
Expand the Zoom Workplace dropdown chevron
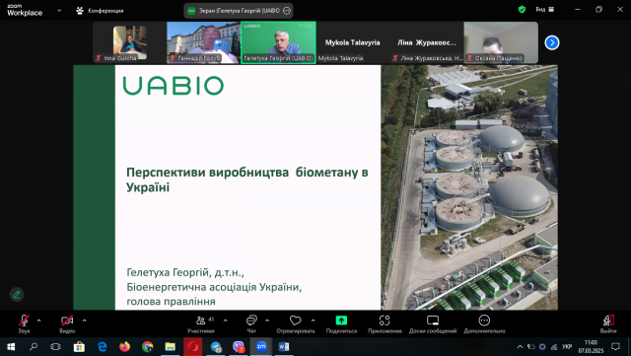click(x=59, y=11)
